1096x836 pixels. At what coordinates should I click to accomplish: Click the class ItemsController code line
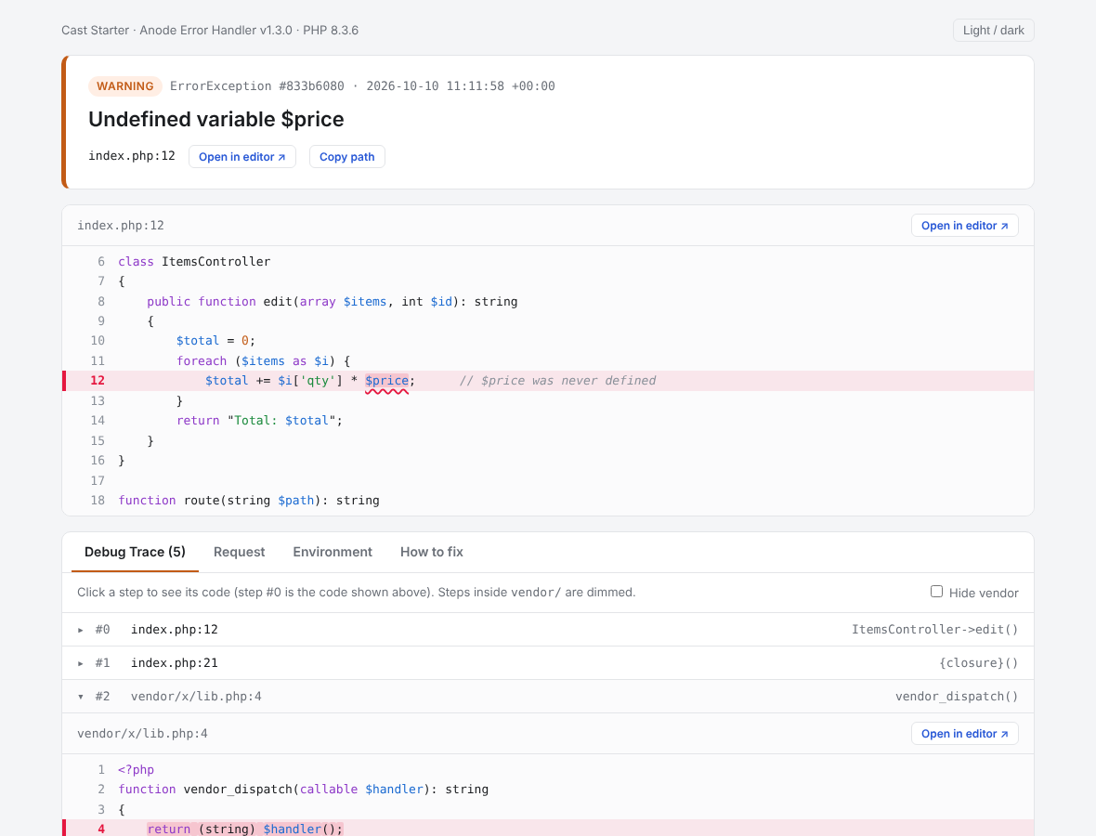(x=194, y=261)
